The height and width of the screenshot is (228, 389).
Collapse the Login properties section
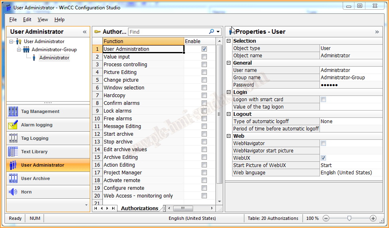click(x=229, y=92)
